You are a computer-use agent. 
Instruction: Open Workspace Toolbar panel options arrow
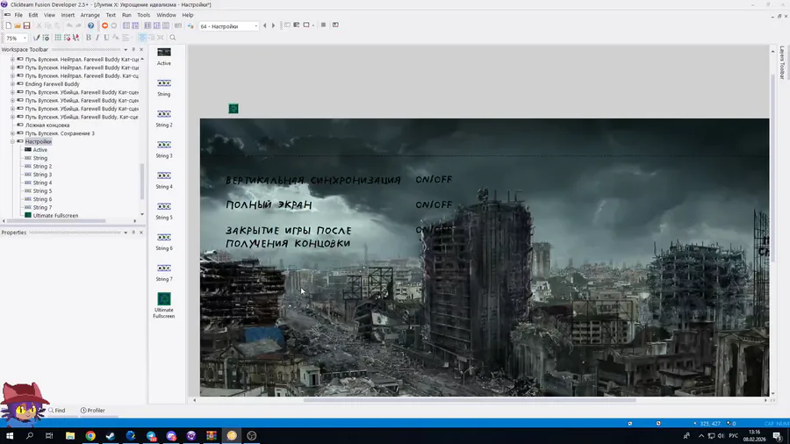tap(126, 50)
